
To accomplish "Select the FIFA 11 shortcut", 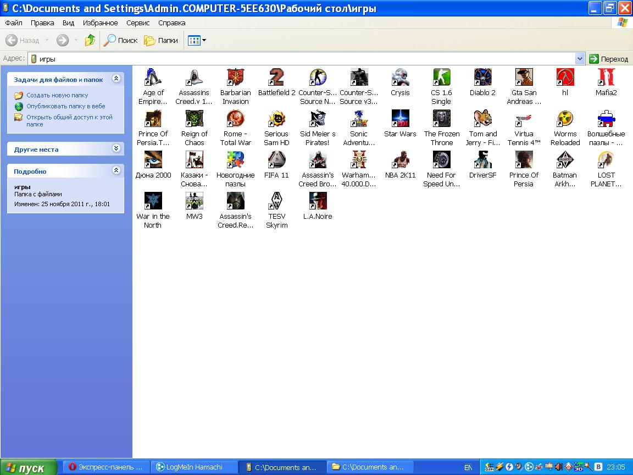I will point(276,159).
